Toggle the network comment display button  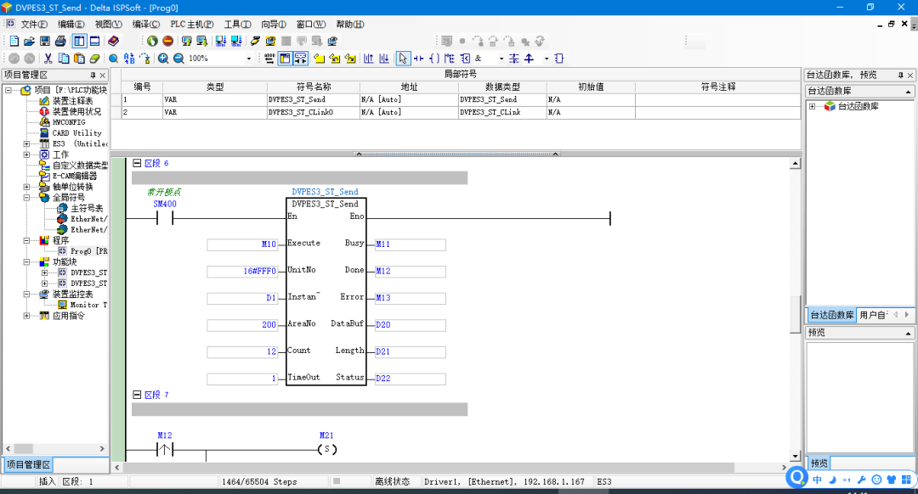click(300, 59)
